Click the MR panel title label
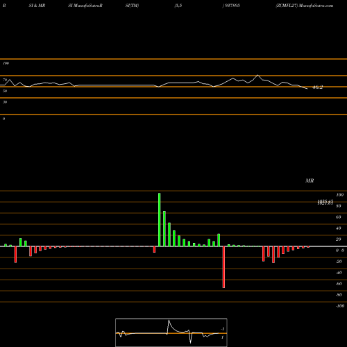The image size is (347, 347). coord(310,180)
